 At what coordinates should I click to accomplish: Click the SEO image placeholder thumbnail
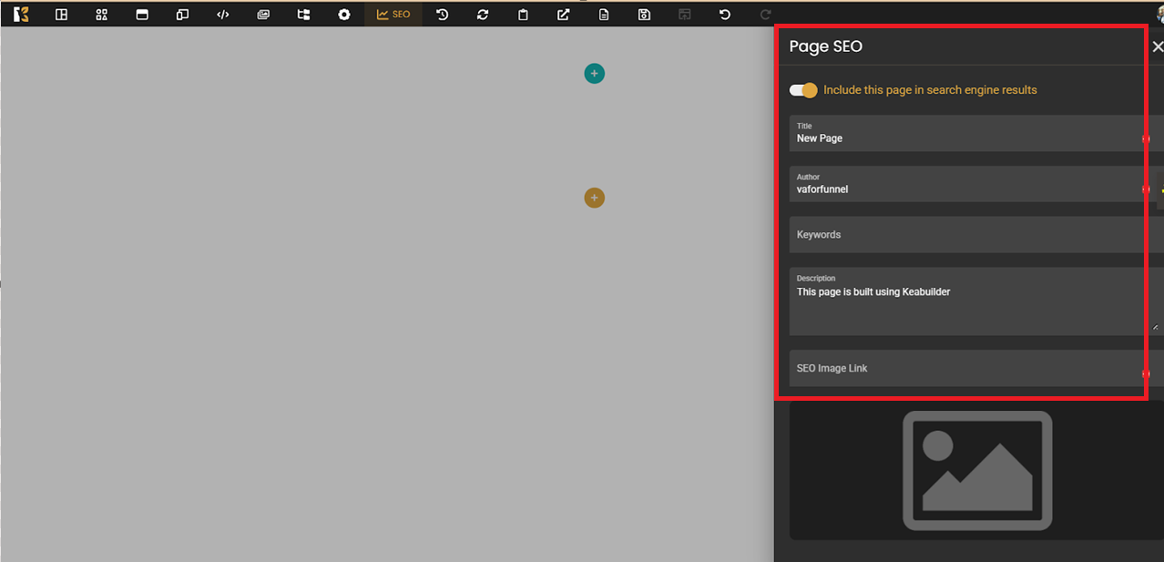point(977,470)
